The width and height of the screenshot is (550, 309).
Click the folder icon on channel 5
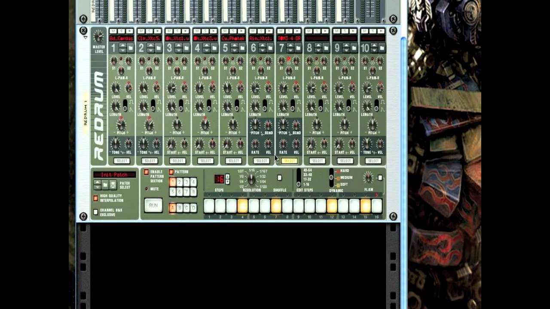point(242,48)
